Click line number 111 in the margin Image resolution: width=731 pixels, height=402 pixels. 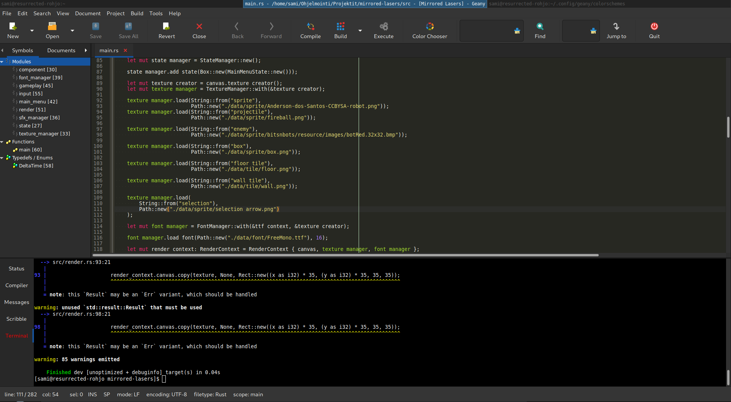coord(98,209)
